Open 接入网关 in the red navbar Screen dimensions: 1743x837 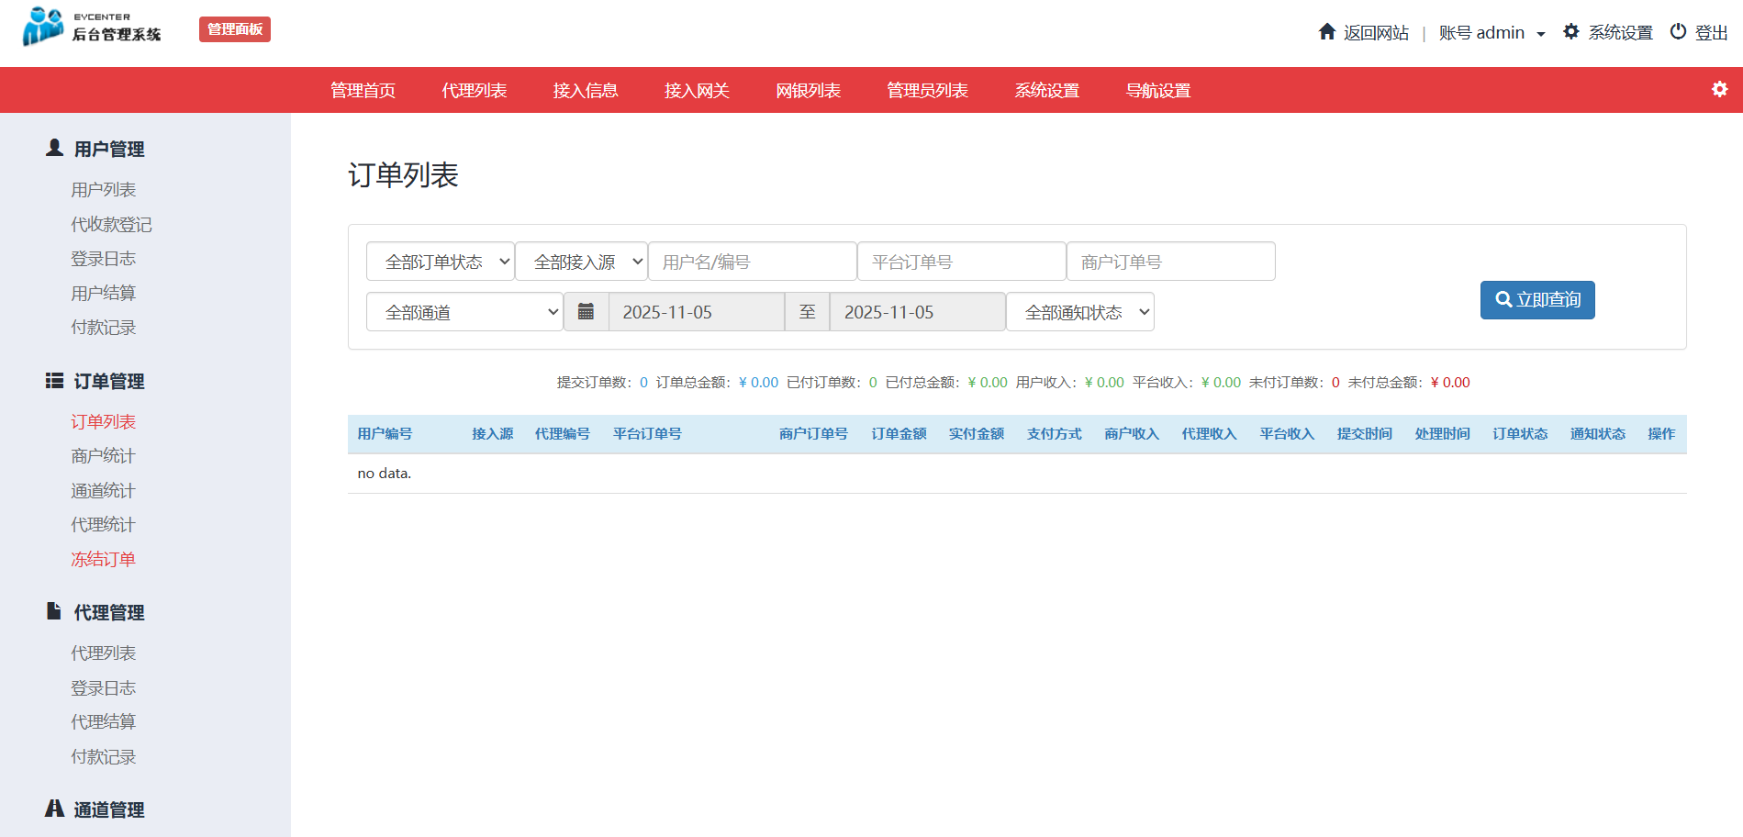[x=697, y=90]
